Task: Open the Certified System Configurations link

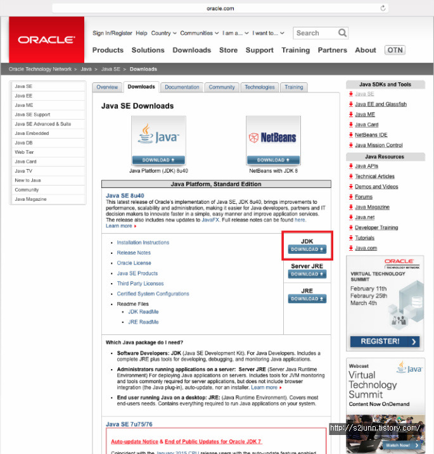Action: 153,294
